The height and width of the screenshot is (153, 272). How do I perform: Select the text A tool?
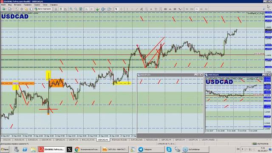coord(151,9)
